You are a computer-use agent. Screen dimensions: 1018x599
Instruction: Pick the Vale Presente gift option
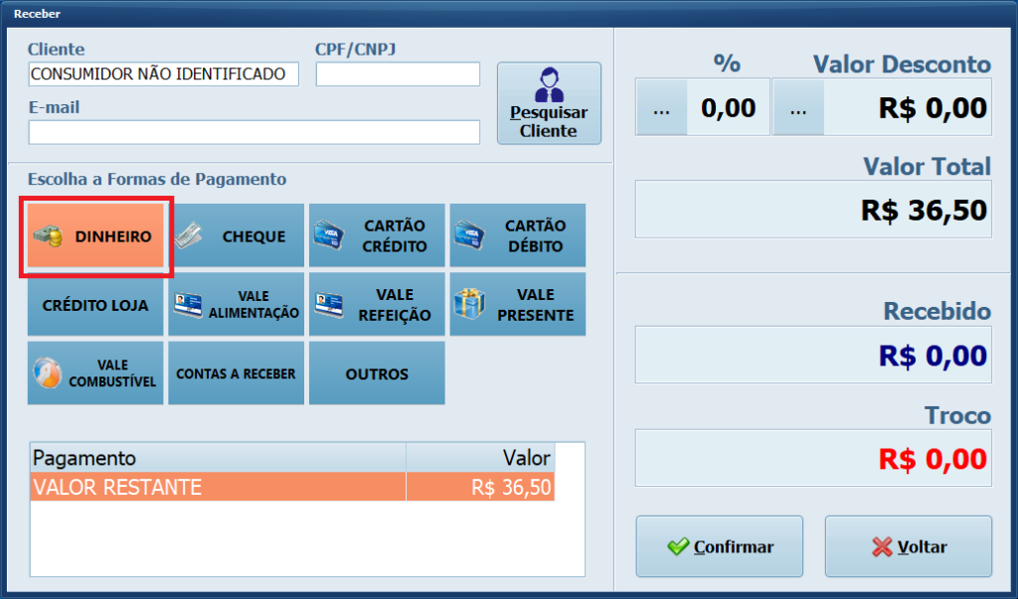click(518, 305)
